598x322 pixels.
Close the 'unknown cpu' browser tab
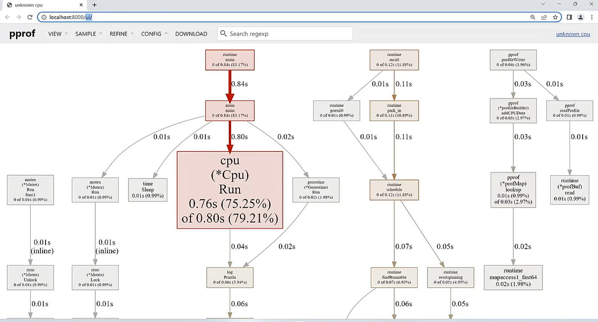(x=81, y=5)
